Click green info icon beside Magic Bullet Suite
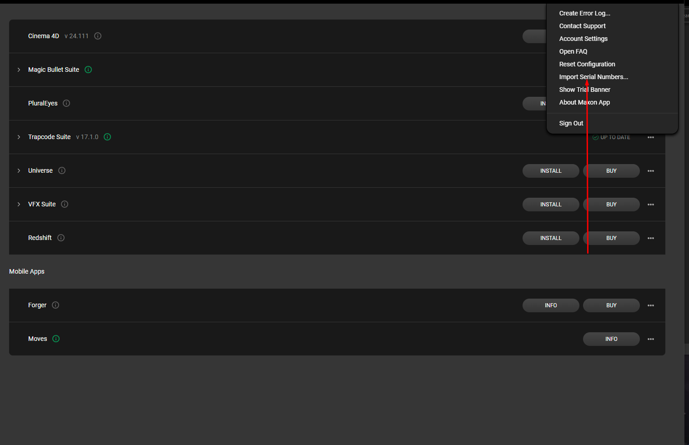Viewport: 689px width, 445px height. 88,70
